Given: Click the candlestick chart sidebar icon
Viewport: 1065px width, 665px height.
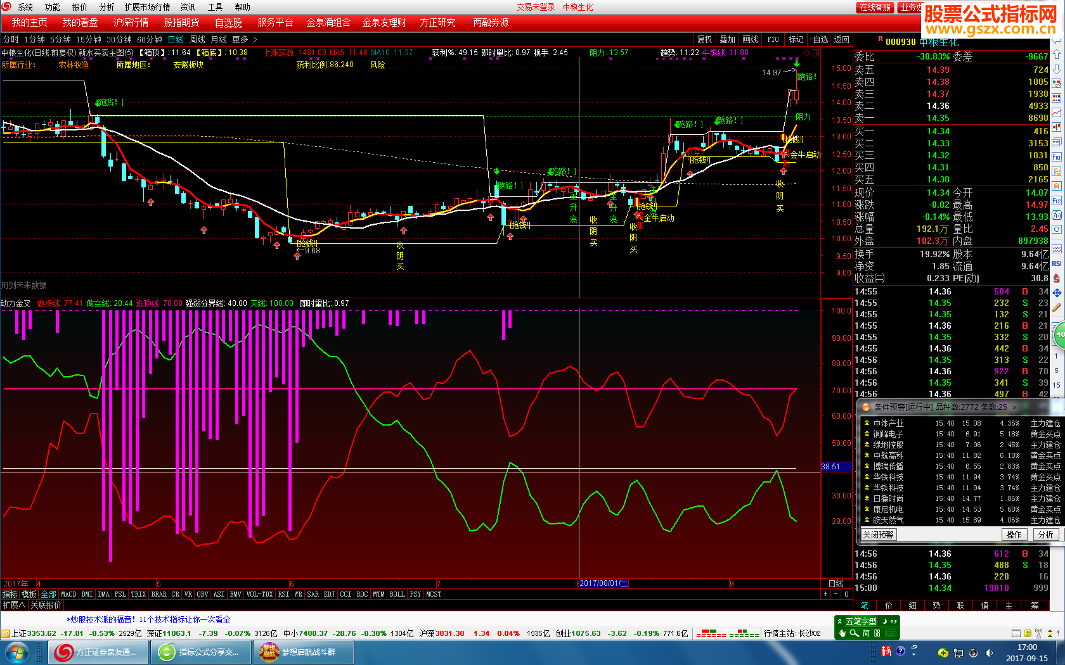Looking at the screenshot, I should coord(1057,127).
